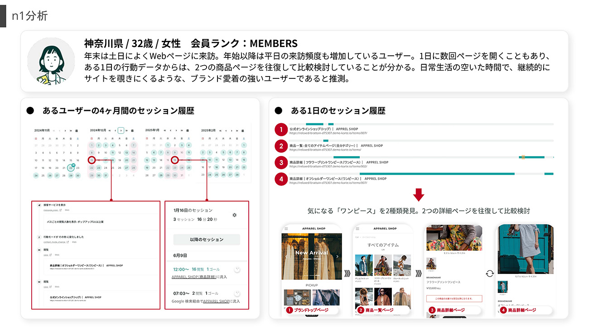Go to previous month in 2025年1月 calendar
589x331 pixels.
click(x=170, y=130)
